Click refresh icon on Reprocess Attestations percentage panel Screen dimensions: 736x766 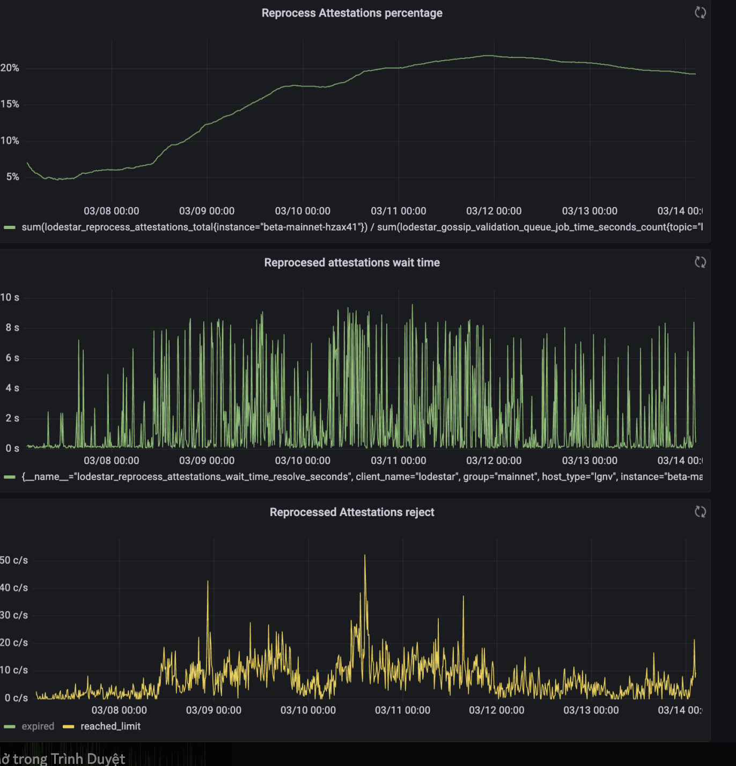click(x=700, y=12)
